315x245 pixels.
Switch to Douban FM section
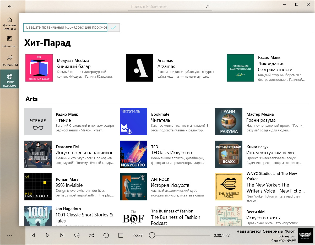pos(10,61)
